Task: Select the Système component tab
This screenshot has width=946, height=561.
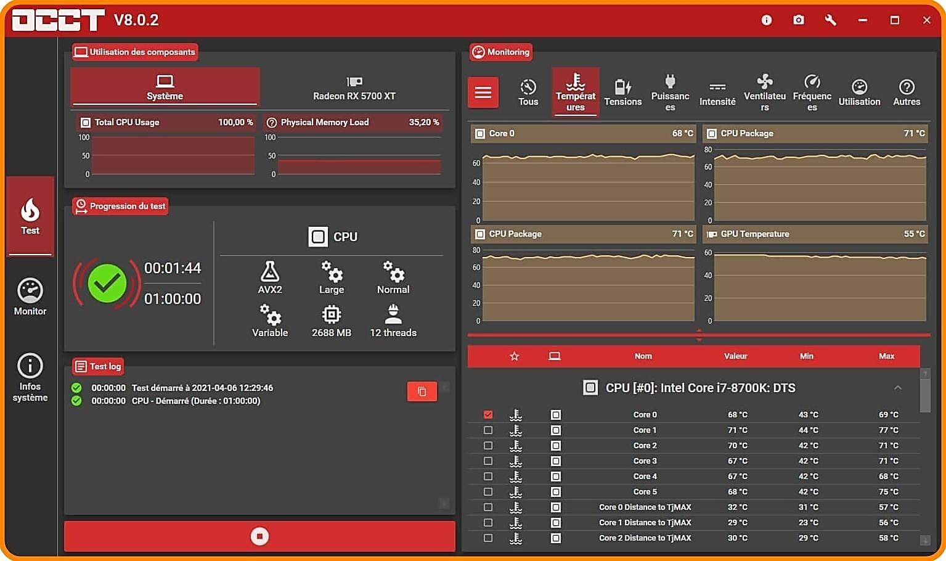Action: click(x=165, y=86)
